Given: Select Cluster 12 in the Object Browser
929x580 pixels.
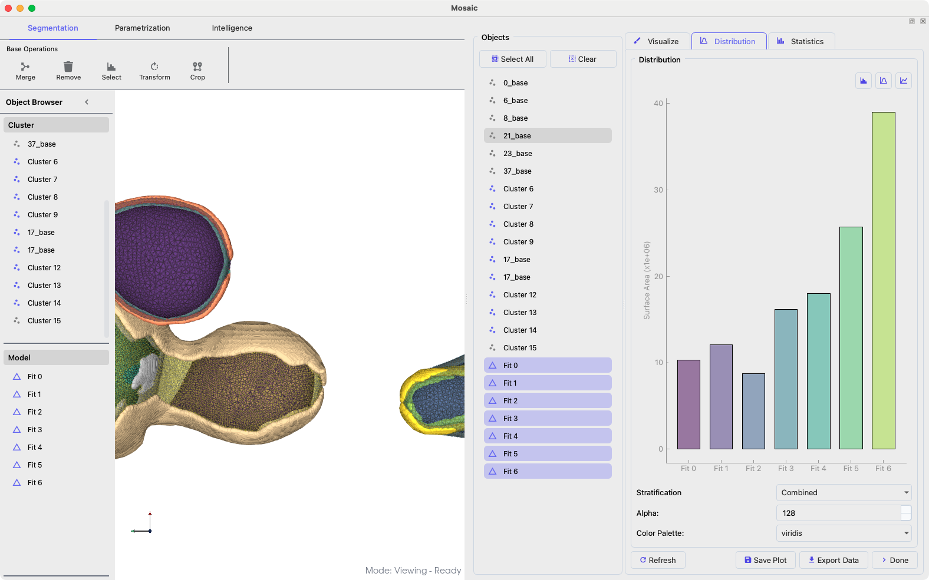Looking at the screenshot, I should point(56,268).
